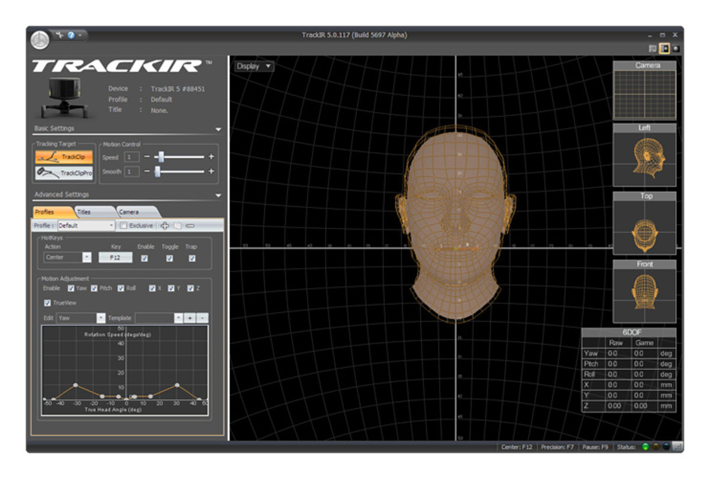
Task: Uncheck the TrueView option
Action: [47, 303]
